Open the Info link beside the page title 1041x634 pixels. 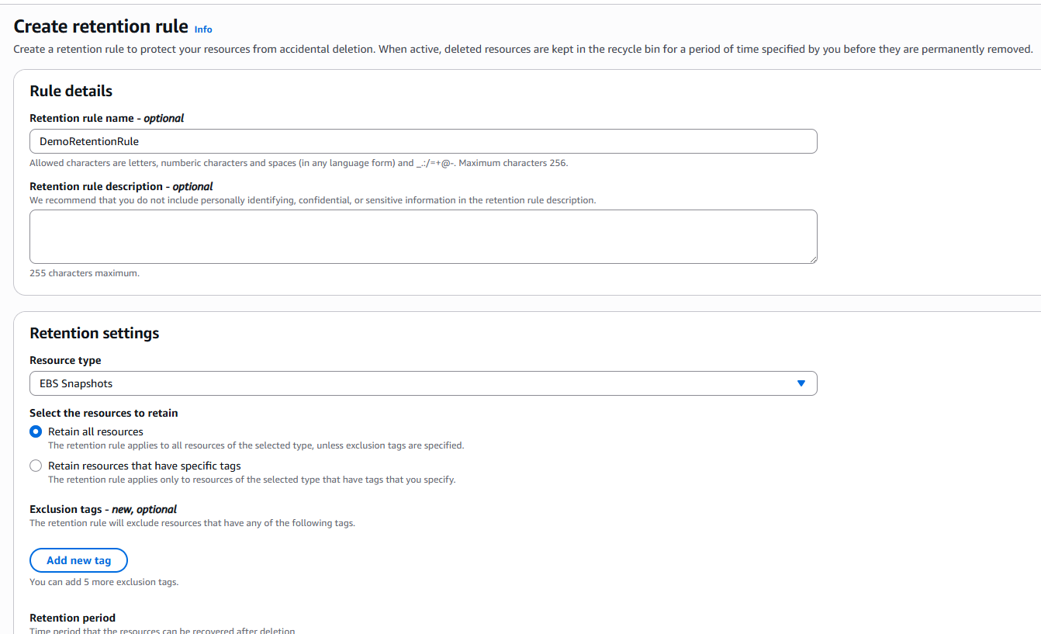coord(203,29)
